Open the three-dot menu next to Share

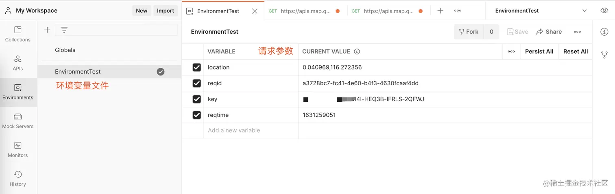coord(577,32)
